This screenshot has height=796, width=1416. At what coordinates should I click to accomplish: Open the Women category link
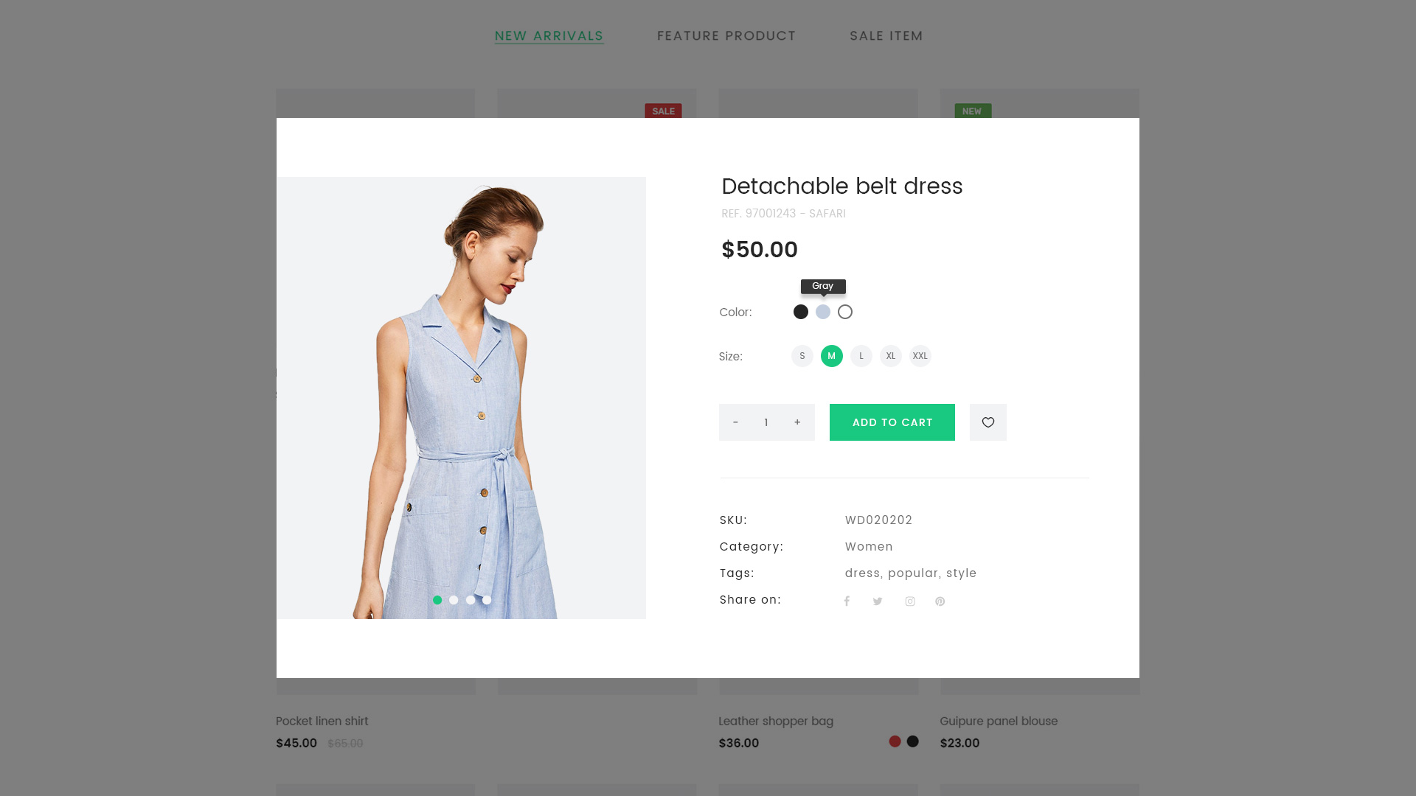(x=868, y=547)
